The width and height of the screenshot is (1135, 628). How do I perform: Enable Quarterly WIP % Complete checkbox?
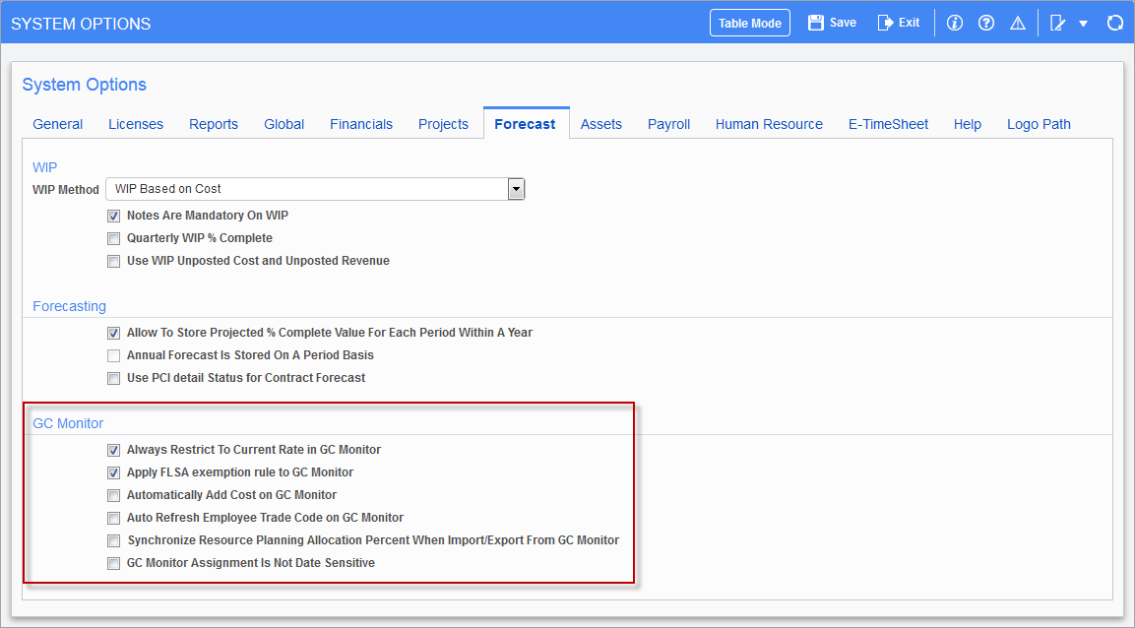[113, 238]
